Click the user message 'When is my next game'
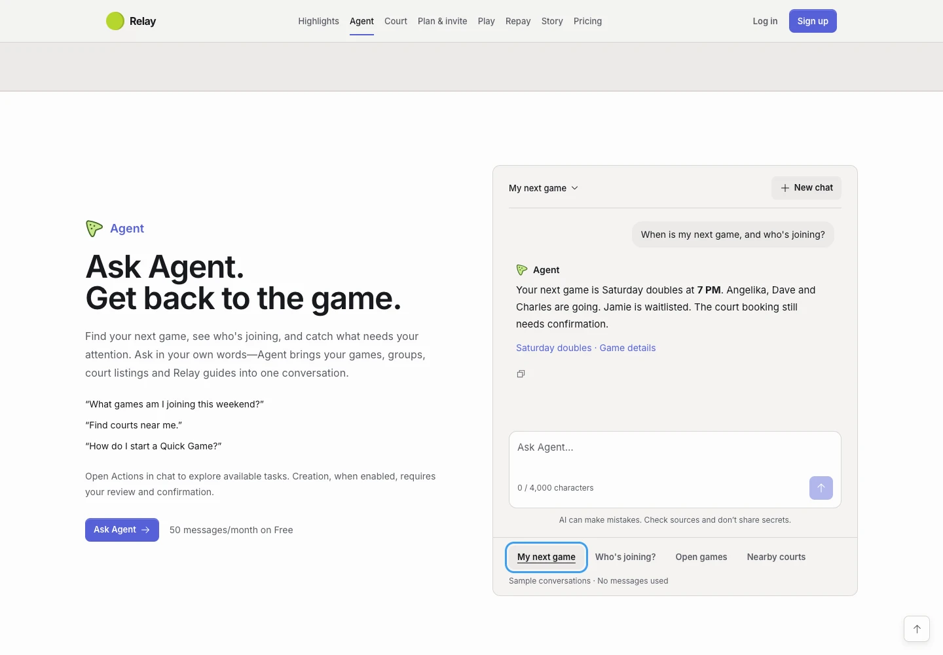Screen dimensions: 943x655 point(733,234)
